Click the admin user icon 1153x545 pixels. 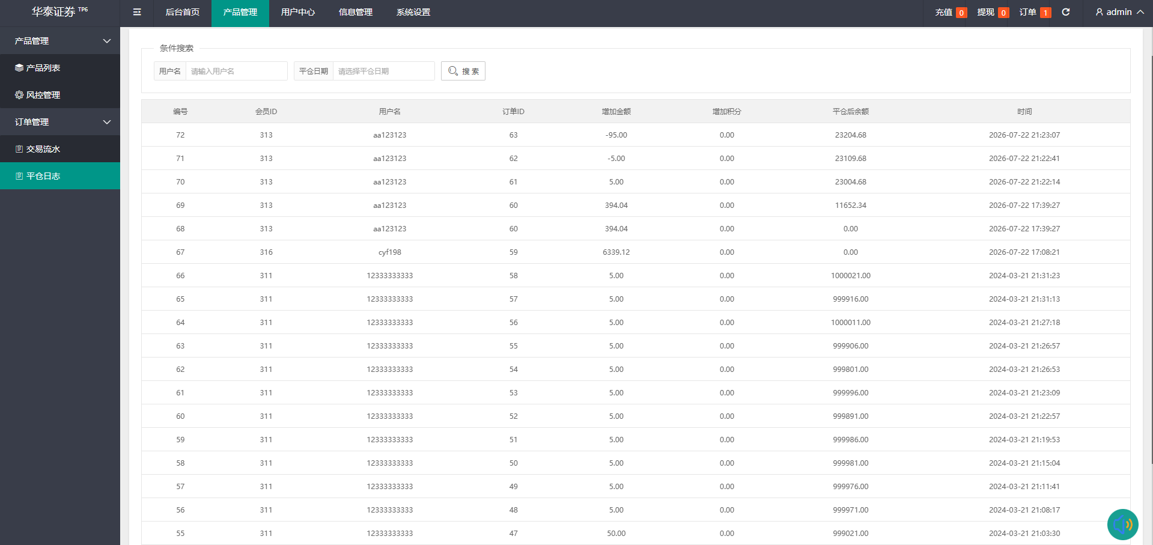coord(1100,12)
